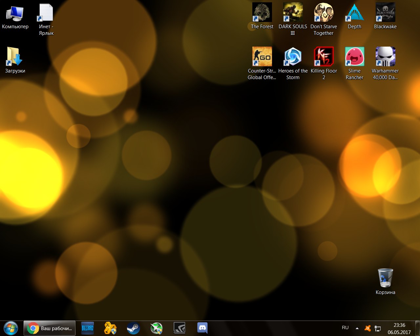Switch to the Chrome window in taskbar
The image size is (420, 336).
click(50, 328)
